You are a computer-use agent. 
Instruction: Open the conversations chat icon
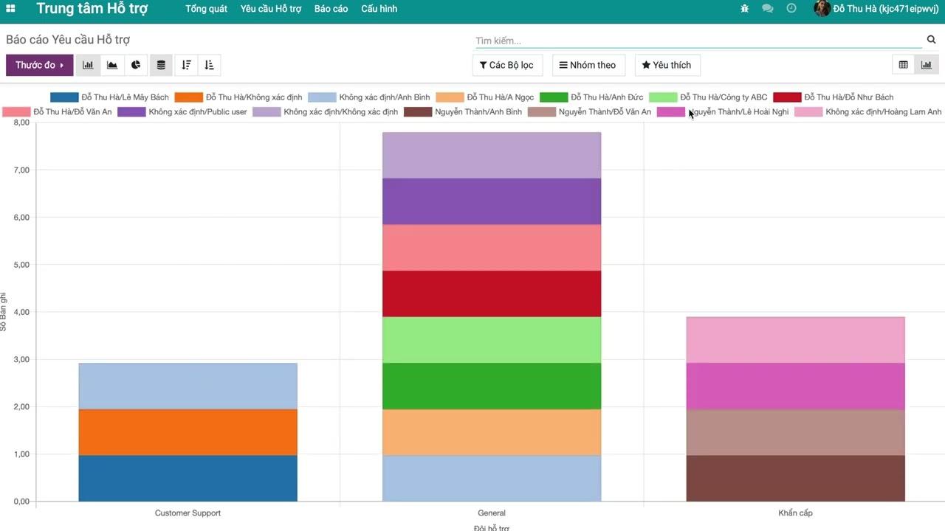(768, 9)
